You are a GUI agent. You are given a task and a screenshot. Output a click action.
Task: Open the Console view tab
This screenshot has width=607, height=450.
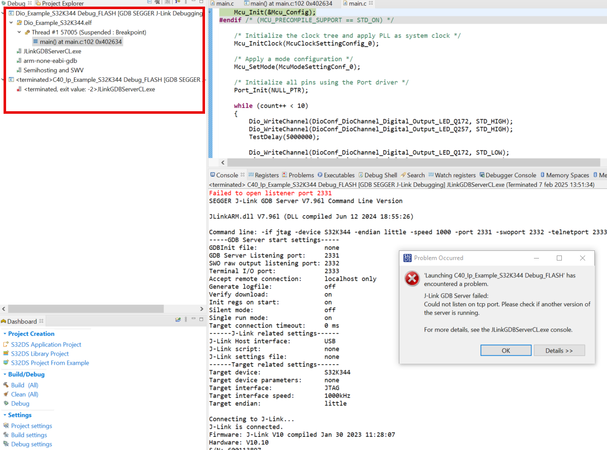pyautogui.click(x=227, y=175)
